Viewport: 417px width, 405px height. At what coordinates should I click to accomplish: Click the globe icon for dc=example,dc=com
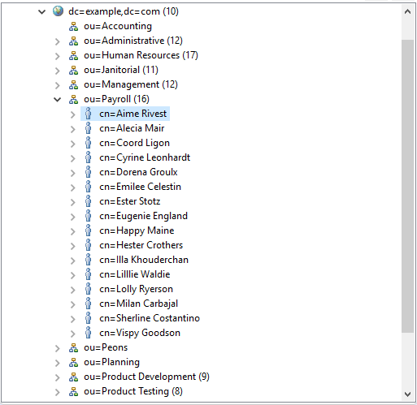pos(58,11)
